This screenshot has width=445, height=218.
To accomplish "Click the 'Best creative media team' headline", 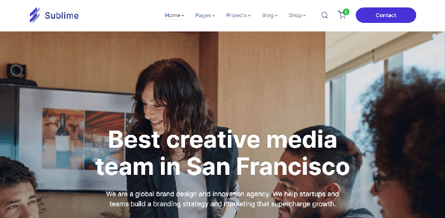I will click(x=223, y=153).
